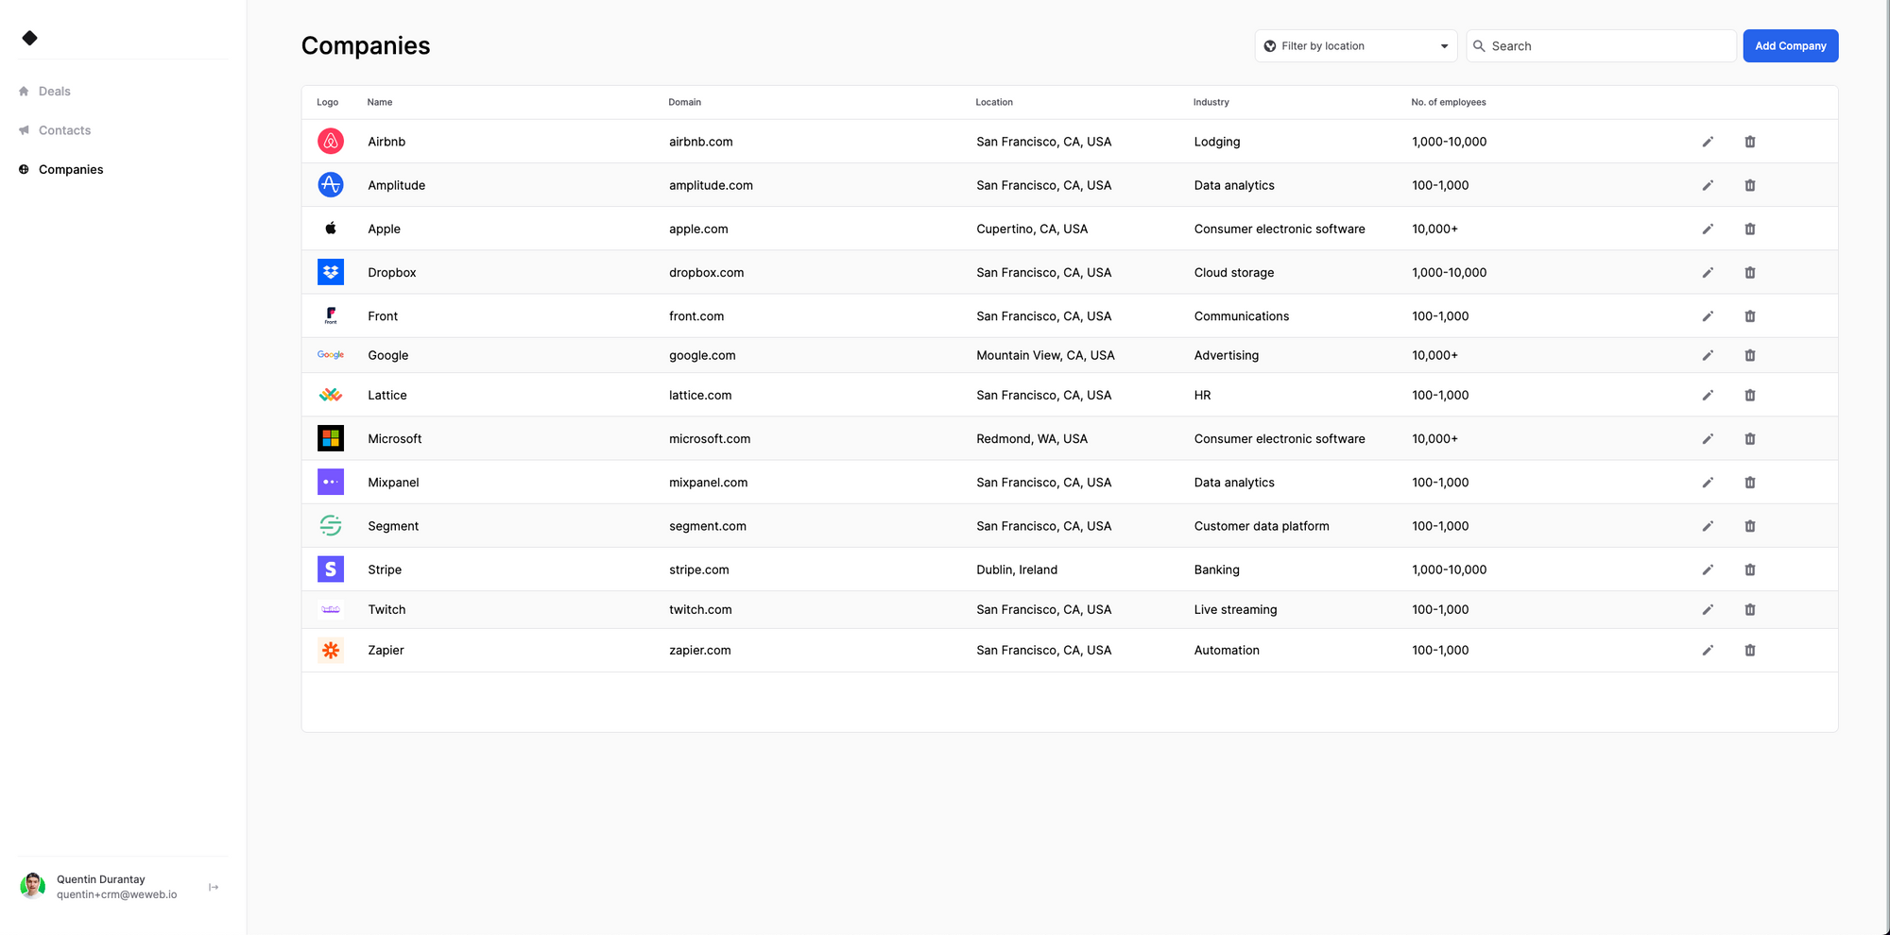Image resolution: width=1890 pixels, height=935 pixels.
Task: Delete the Zapier row
Action: [x=1750, y=650]
